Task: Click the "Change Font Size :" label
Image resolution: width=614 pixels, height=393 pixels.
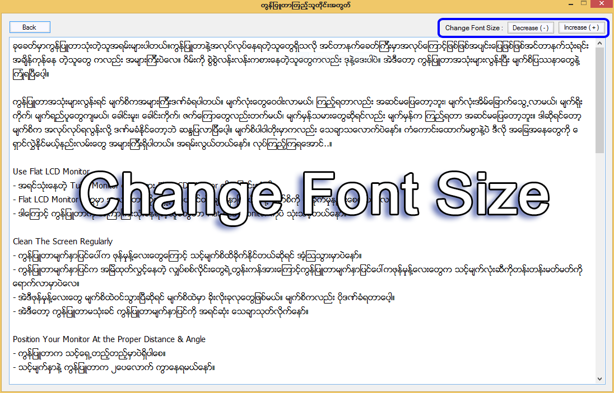Action: pyautogui.click(x=474, y=28)
